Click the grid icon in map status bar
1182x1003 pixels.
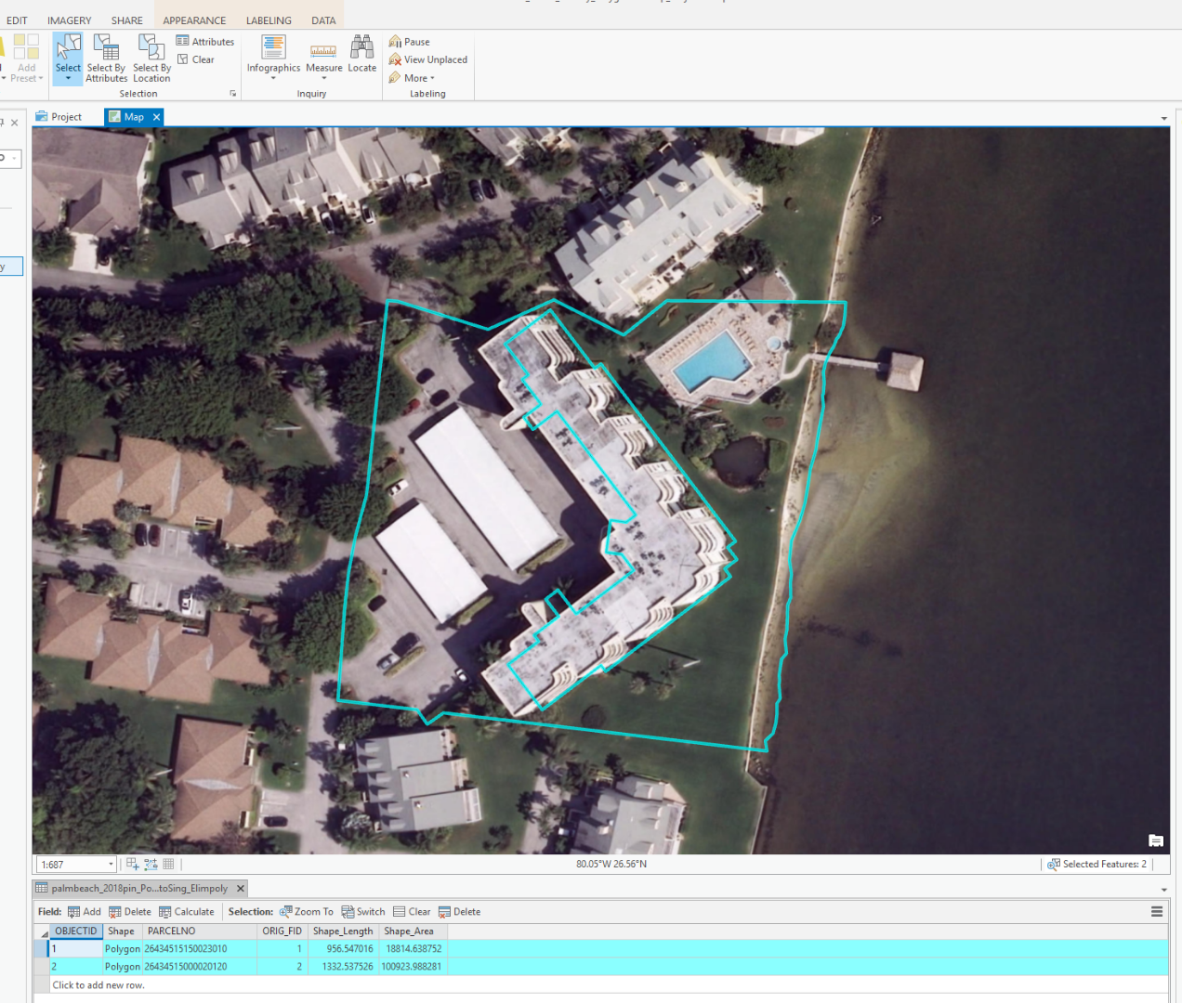168,864
